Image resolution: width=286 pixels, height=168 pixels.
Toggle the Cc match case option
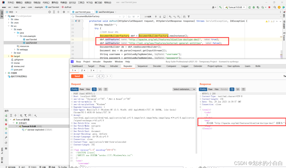(129, 17)
